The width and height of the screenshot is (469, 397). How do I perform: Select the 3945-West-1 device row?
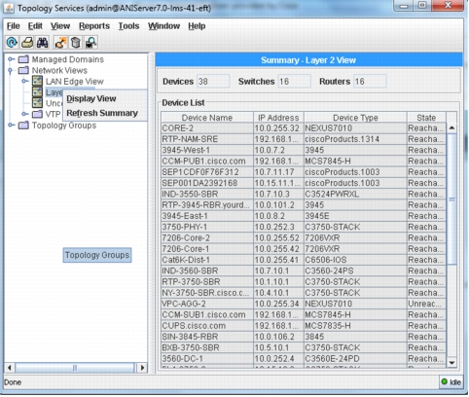coord(304,150)
